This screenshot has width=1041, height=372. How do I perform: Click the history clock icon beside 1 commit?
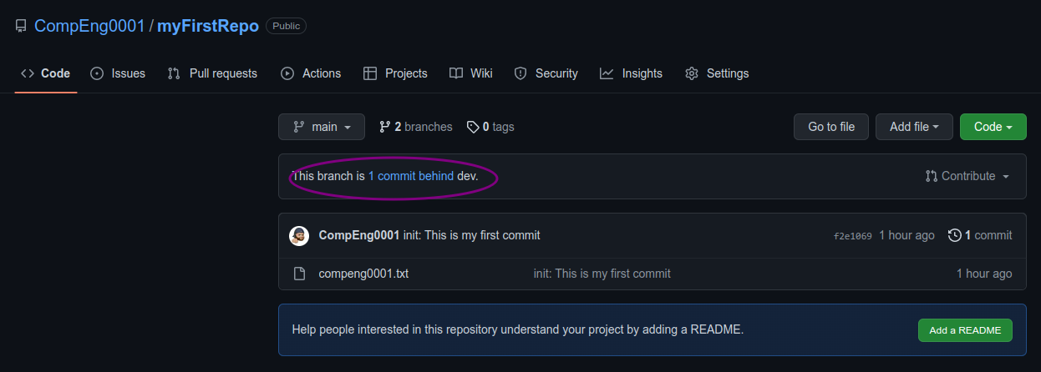click(955, 235)
